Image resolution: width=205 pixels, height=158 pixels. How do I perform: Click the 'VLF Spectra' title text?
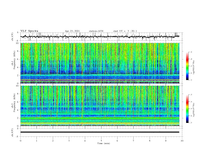coord(29,31)
